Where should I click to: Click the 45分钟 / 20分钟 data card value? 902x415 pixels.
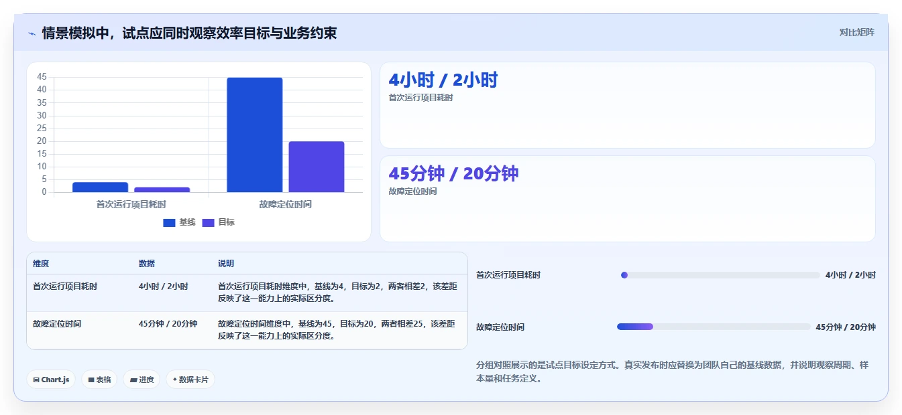click(x=453, y=174)
